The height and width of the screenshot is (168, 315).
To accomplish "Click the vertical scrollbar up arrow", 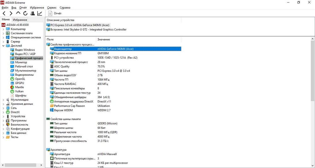I will 313,38.
